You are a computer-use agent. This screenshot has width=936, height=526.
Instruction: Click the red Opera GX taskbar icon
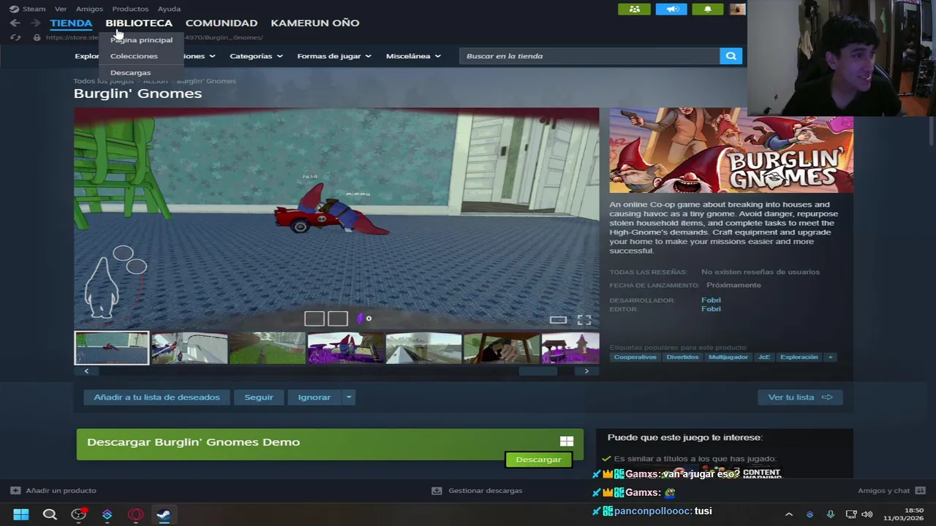point(135,515)
